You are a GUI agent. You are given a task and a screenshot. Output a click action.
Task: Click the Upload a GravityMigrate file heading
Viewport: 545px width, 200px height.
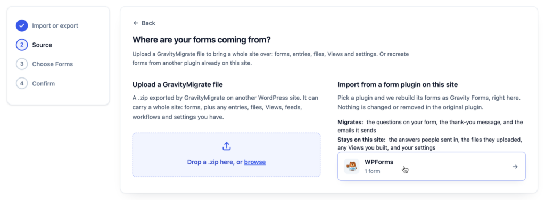click(178, 84)
